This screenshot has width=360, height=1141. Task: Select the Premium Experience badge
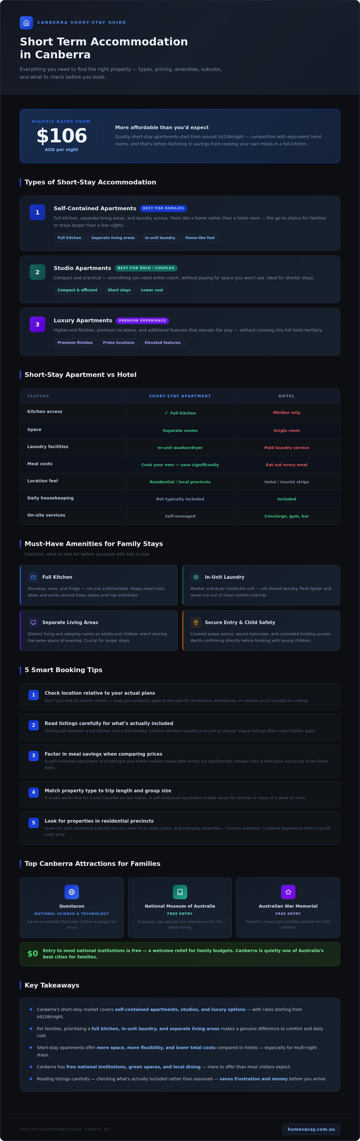pyautogui.click(x=142, y=321)
